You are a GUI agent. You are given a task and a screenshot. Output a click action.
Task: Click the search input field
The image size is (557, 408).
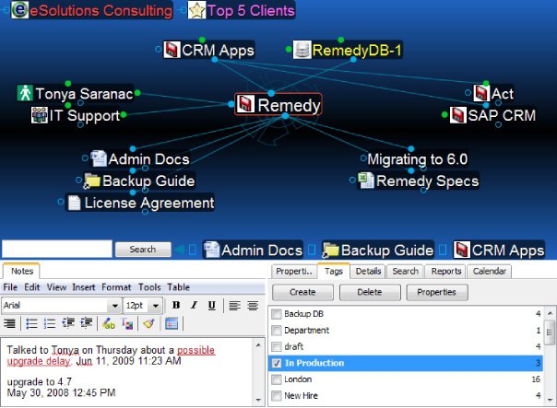(57, 249)
